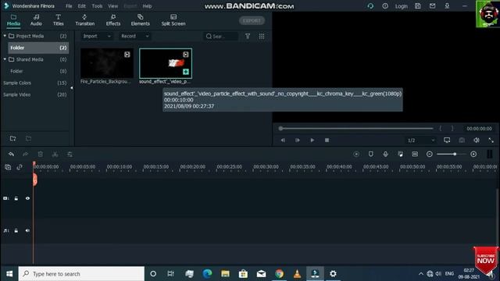
Task: Select the Split Screen tab
Action: click(173, 20)
